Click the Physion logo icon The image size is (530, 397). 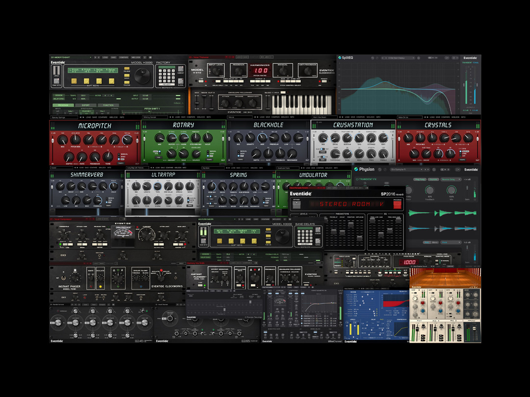tap(356, 170)
